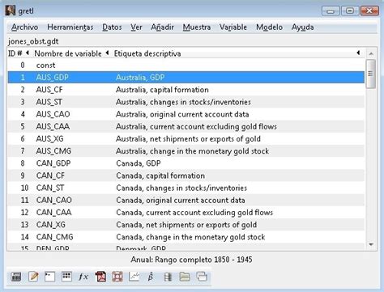Click the Etiqueta descriptiva column header
The height and width of the screenshot is (292, 384).
tap(147, 53)
